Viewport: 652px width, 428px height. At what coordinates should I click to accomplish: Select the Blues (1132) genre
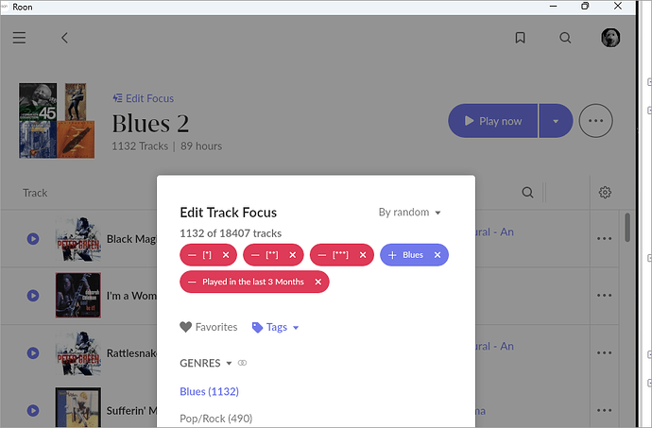click(x=209, y=391)
